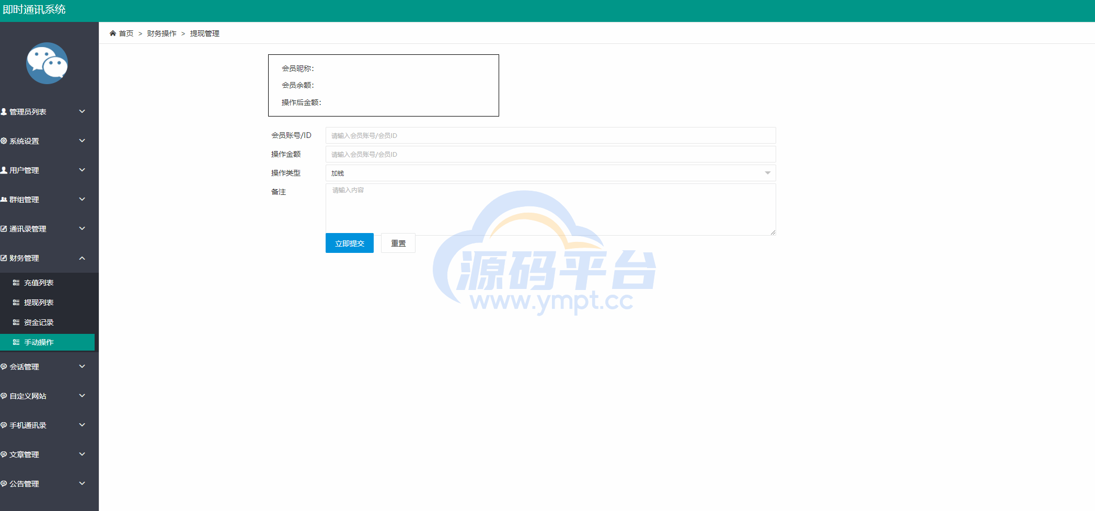Viewport: 1095px width, 511px height.
Task: Collapse 财务管理 chevron arrow
Action: pos(82,258)
